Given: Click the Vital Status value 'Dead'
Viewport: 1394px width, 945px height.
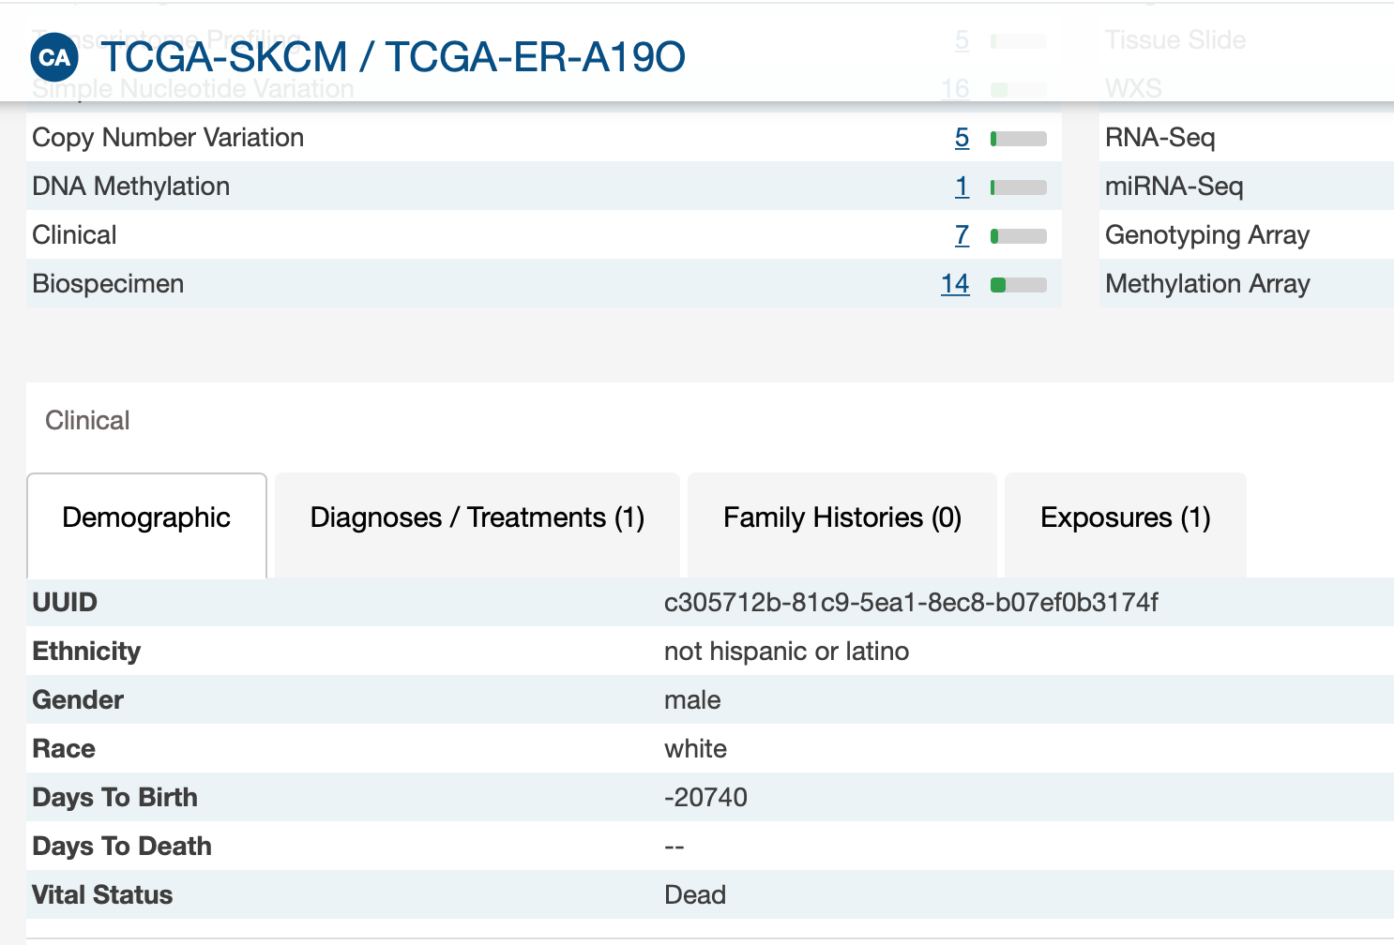Looking at the screenshot, I should [695, 894].
